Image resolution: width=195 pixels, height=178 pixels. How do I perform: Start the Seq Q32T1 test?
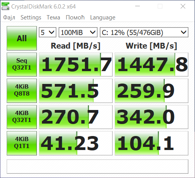point(22,65)
